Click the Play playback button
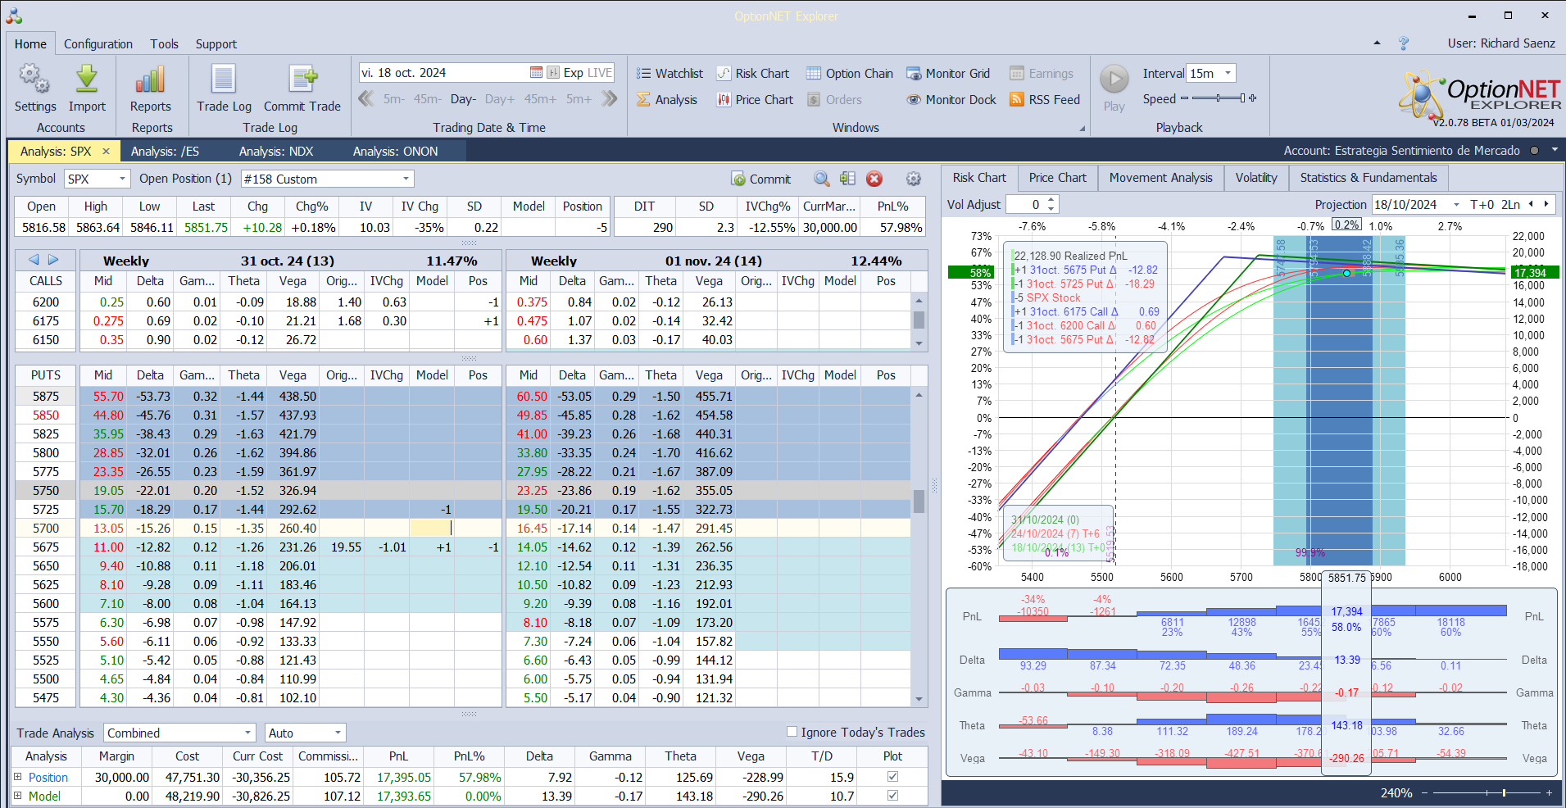 pyautogui.click(x=1114, y=79)
